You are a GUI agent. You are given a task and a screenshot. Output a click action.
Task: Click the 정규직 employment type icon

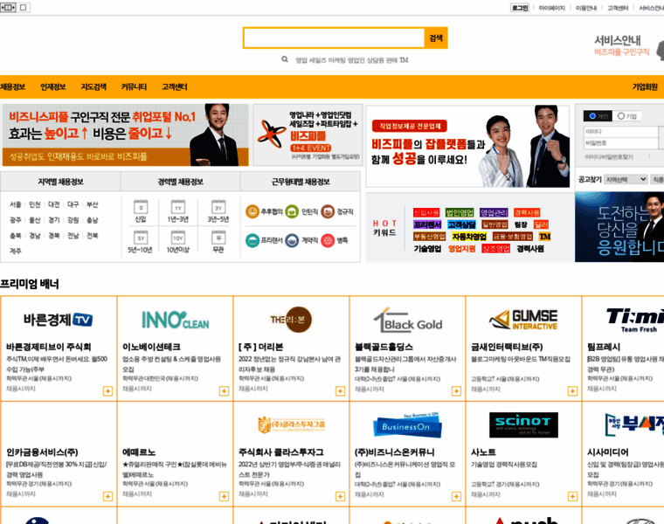click(x=328, y=211)
